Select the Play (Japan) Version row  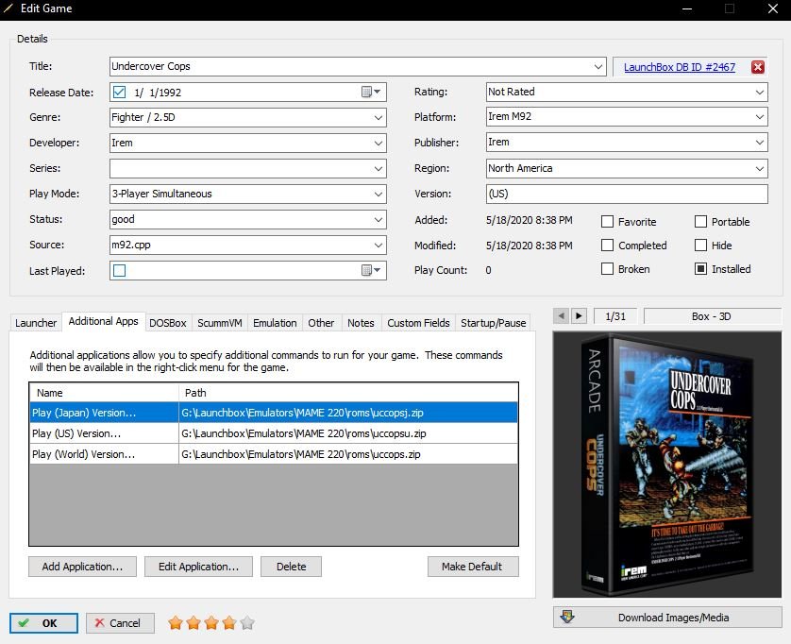(274, 413)
